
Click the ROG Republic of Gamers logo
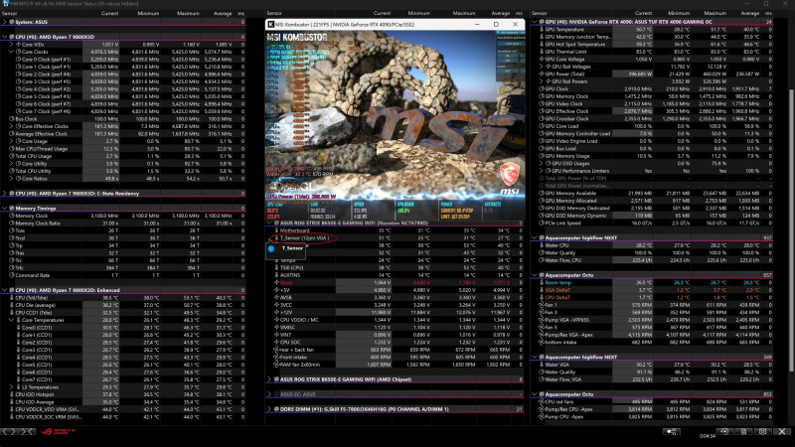tap(58, 431)
